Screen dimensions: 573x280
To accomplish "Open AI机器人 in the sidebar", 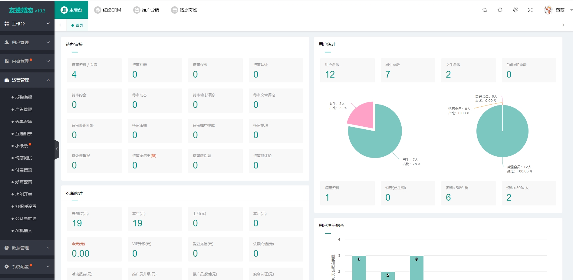I will (24, 231).
